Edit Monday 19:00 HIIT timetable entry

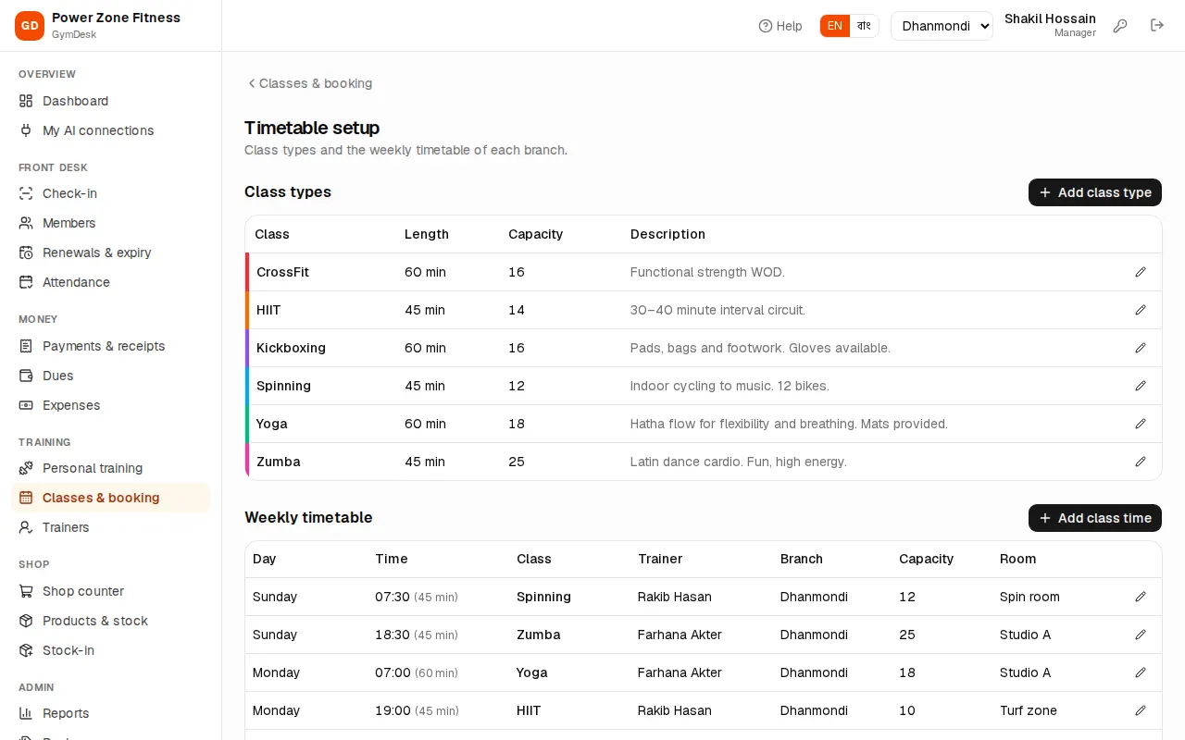(1141, 710)
